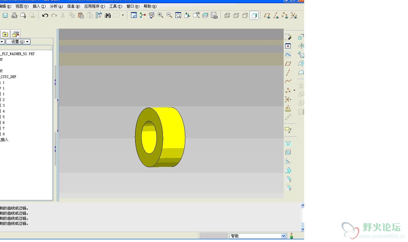Create a datum plane from the right toolbar
The image size is (408, 242).
[x=288, y=64]
